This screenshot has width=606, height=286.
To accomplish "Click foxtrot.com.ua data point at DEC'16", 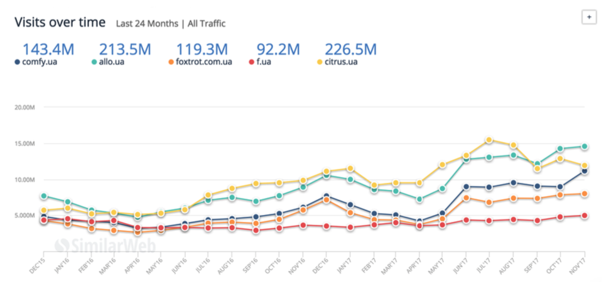I will pos(327,200).
